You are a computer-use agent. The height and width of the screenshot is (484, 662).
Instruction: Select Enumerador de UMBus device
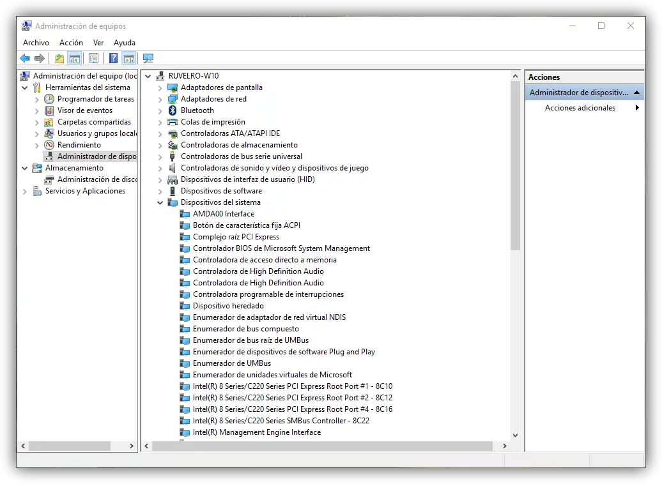[x=232, y=363]
